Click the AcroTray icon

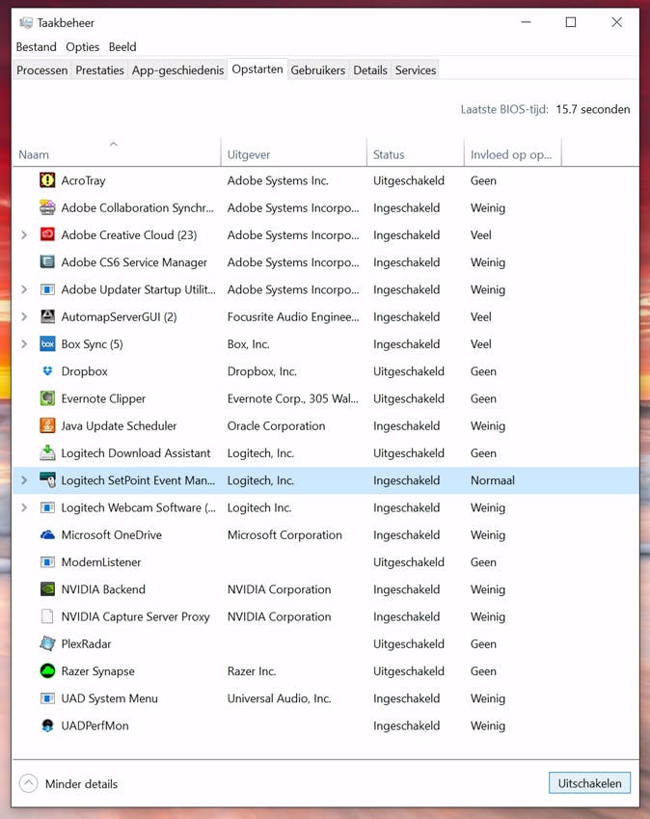point(47,180)
